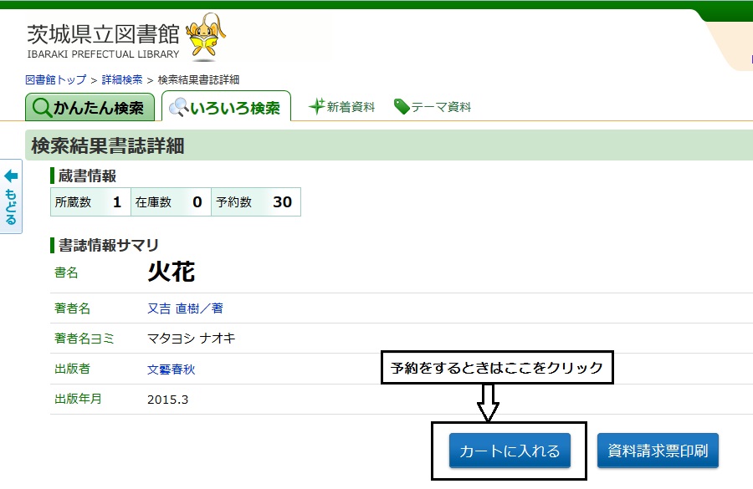Click the 出版者 field label

tap(72, 369)
